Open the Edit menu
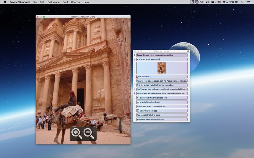 [42, 2]
